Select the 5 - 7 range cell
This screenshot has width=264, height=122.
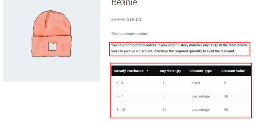120,96
